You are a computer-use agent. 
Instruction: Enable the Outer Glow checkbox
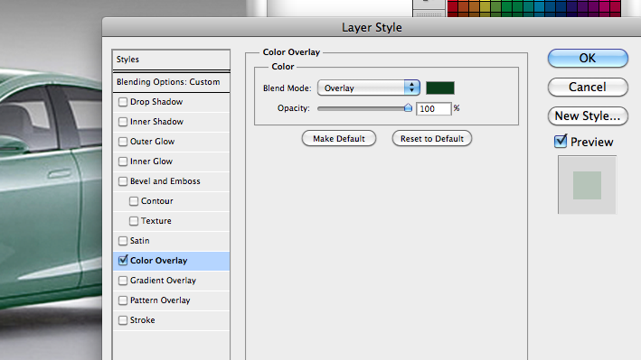[123, 142]
